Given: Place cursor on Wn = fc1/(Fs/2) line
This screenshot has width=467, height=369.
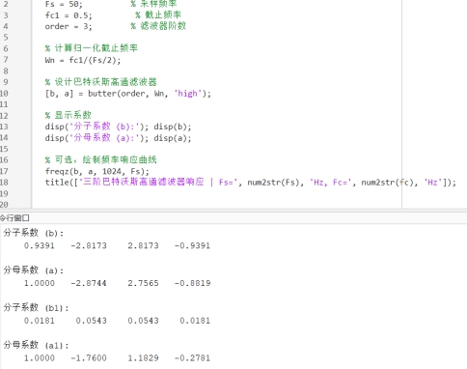Looking at the screenshot, I should click(83, 60).
